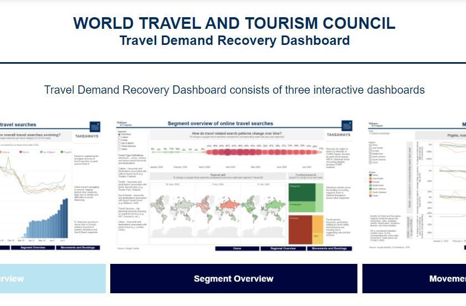Click the Africa blue legend swatch in right thumbnail
This screenshot has width=466, height=306.
pos(371,175)
